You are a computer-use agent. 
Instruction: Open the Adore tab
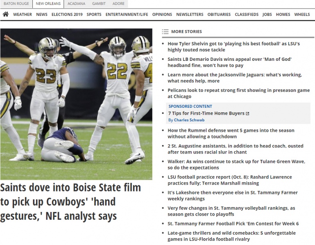tap(118, 4)
